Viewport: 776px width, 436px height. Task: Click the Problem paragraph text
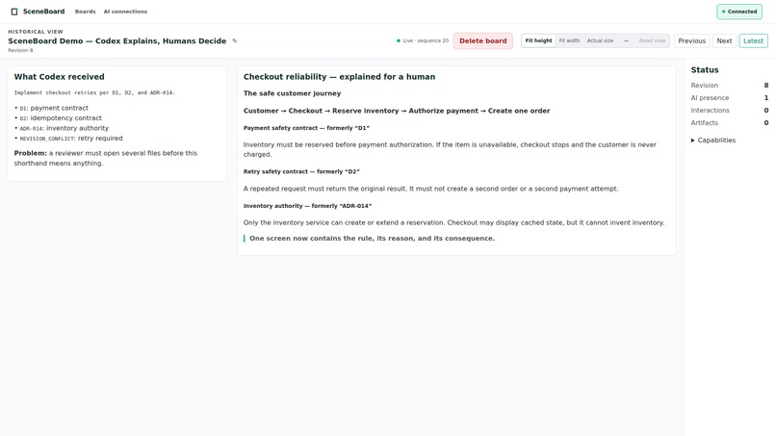(x=105, y=159)
